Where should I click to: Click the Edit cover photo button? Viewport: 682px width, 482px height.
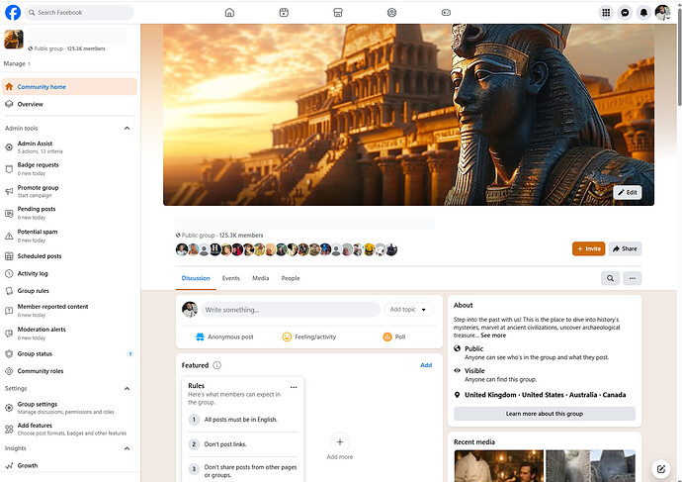(x=627, y=192)
